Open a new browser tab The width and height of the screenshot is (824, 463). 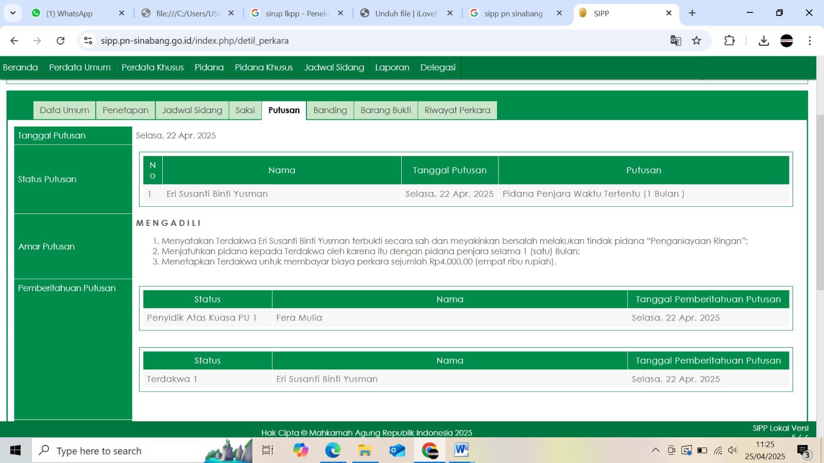click(x=692, y=13)
